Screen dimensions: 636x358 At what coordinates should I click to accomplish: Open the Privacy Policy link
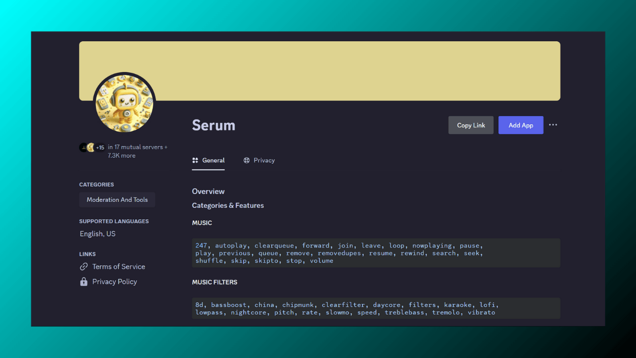click(x=114, y=281)
